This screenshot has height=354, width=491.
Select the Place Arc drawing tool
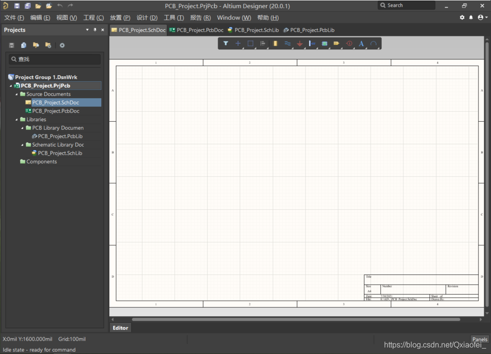click(374, 44)
